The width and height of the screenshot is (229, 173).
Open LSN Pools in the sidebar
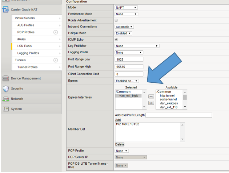tap(25, 46)
